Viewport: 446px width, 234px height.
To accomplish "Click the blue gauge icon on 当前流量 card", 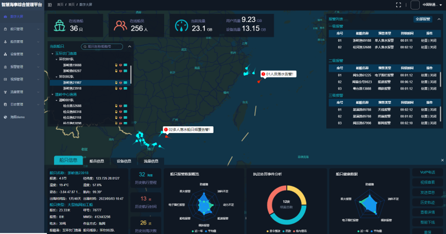I will point(181,26).
